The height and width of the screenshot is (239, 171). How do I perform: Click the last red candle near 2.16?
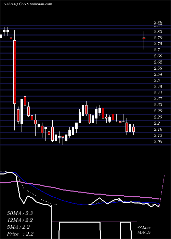(x=134, y=129)
